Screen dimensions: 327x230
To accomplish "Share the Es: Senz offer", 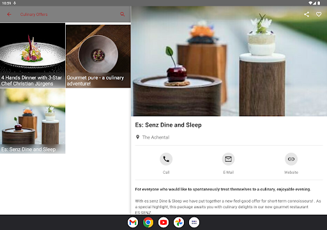I will click(307, 14).
